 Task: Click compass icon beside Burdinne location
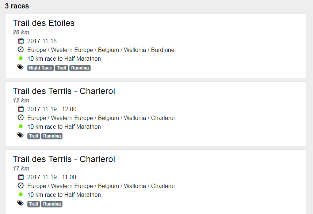point(21,50)
